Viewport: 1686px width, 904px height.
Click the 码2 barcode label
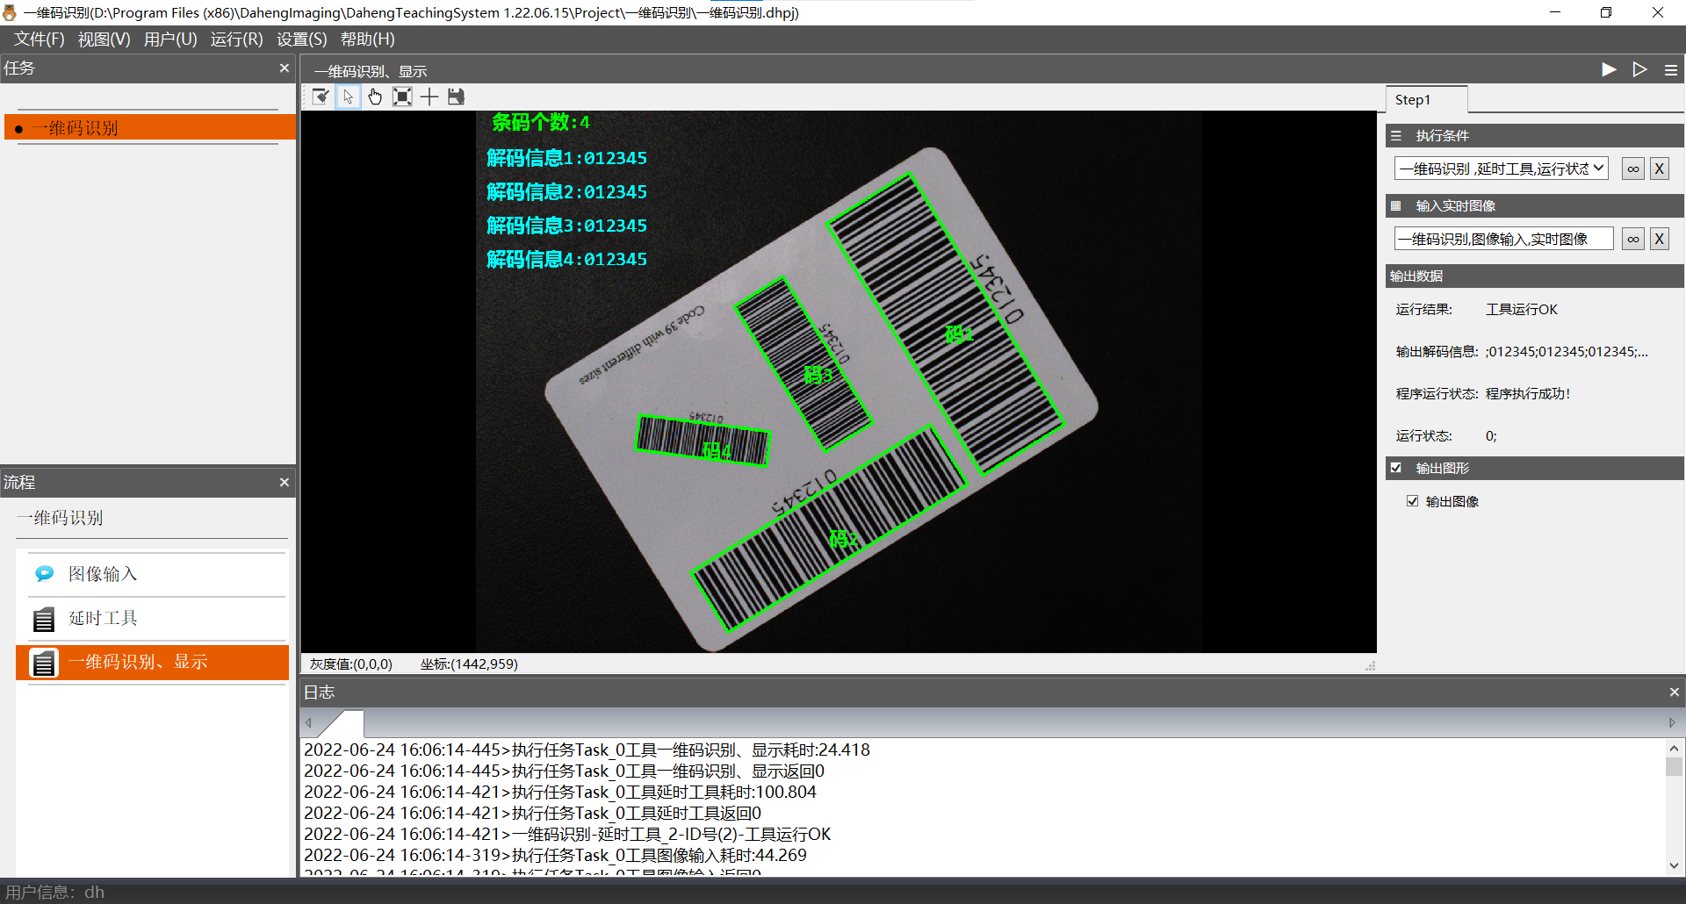(843, 538)
